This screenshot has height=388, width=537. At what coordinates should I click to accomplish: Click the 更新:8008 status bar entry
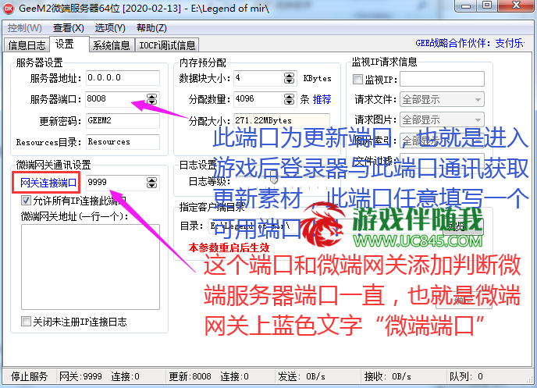[x=190, y=377]
